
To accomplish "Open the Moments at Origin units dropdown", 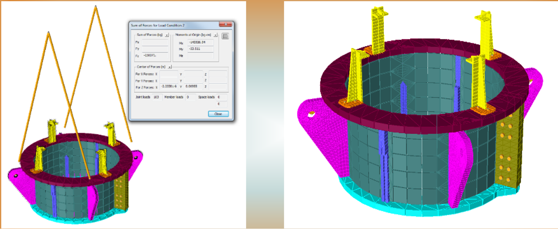I will pyautogui.click(x=215, y=35).
